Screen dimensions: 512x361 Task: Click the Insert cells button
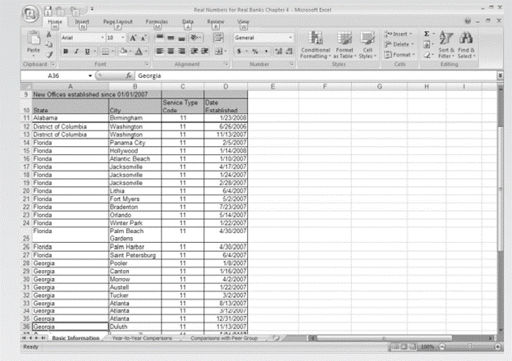click(x=399, y=34)
